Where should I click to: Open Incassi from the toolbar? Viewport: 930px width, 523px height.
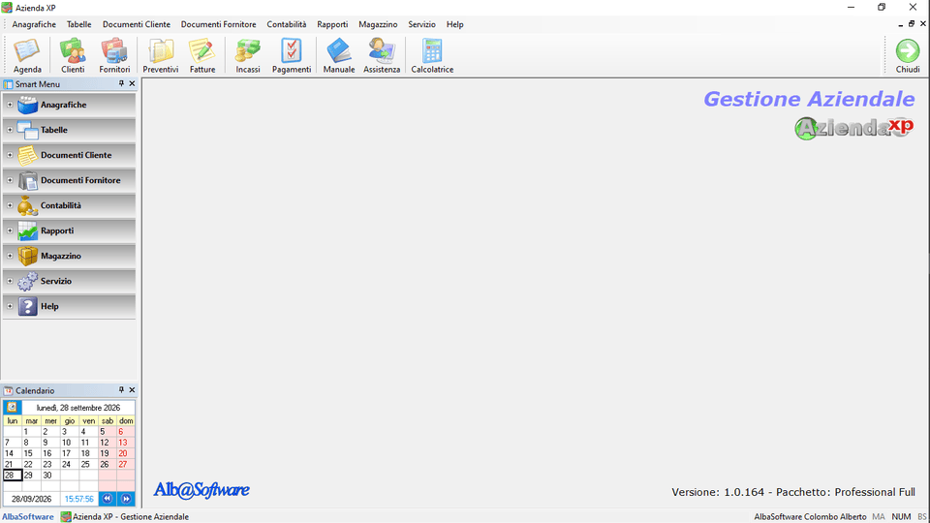[248, 55]
